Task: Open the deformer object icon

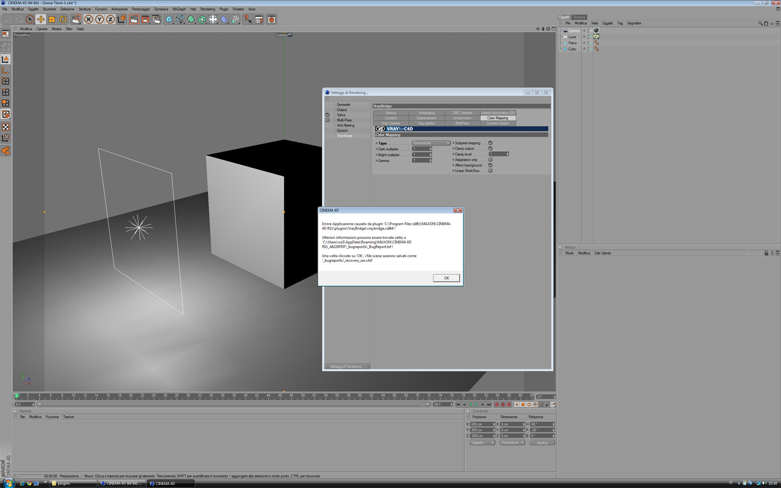Action: tap(224, 19)
